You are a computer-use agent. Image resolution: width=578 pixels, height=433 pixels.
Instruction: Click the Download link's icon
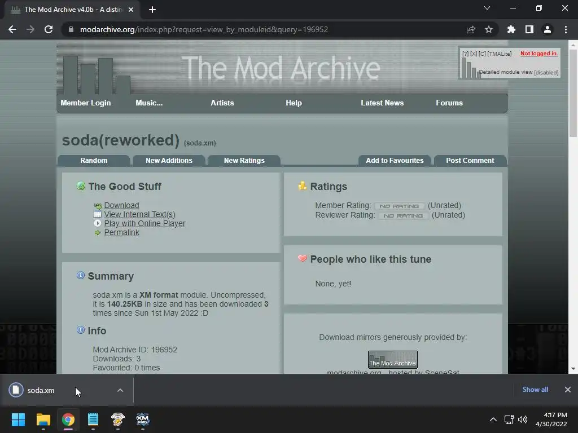(x=98, y=206)
